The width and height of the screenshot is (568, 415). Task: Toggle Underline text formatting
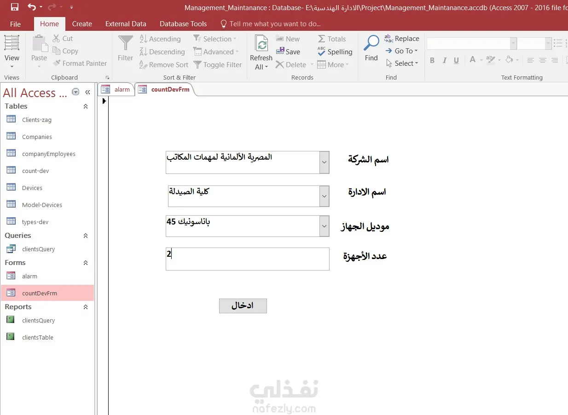[457, 60]
